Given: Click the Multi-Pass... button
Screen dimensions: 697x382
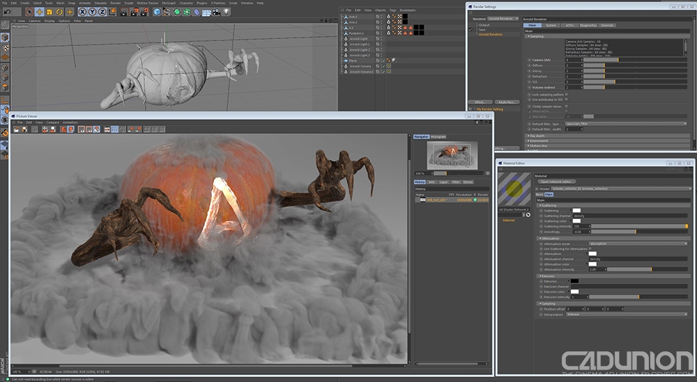Looking at the screenshot, I should coord(506,102).
